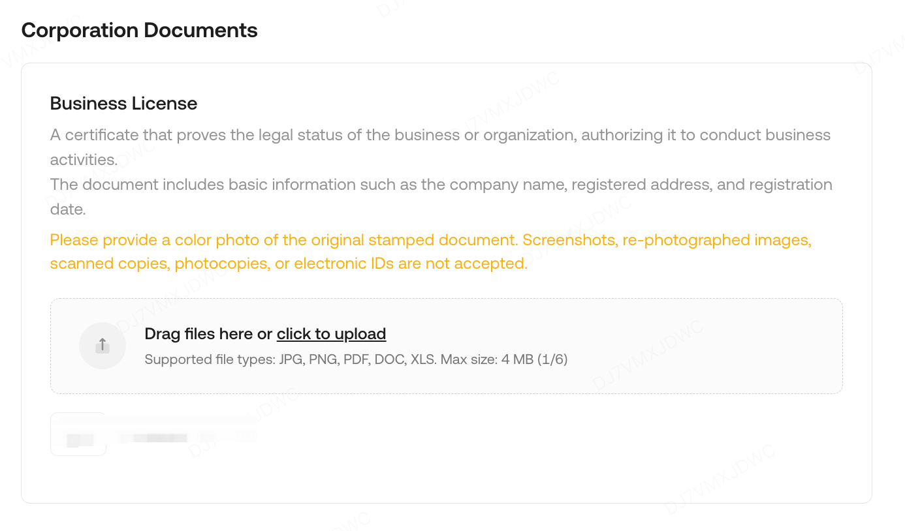The width and height of the screenshot is (905, 531).
Task: Select the Business License section title
Action: (123, 104)
